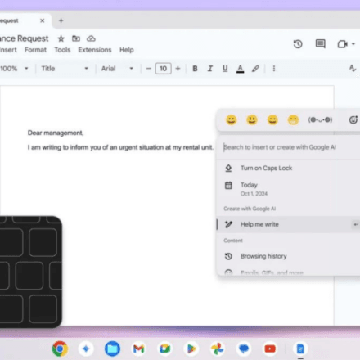Toggle underline formatting
The image size is (360, 360).
(225, 69)
